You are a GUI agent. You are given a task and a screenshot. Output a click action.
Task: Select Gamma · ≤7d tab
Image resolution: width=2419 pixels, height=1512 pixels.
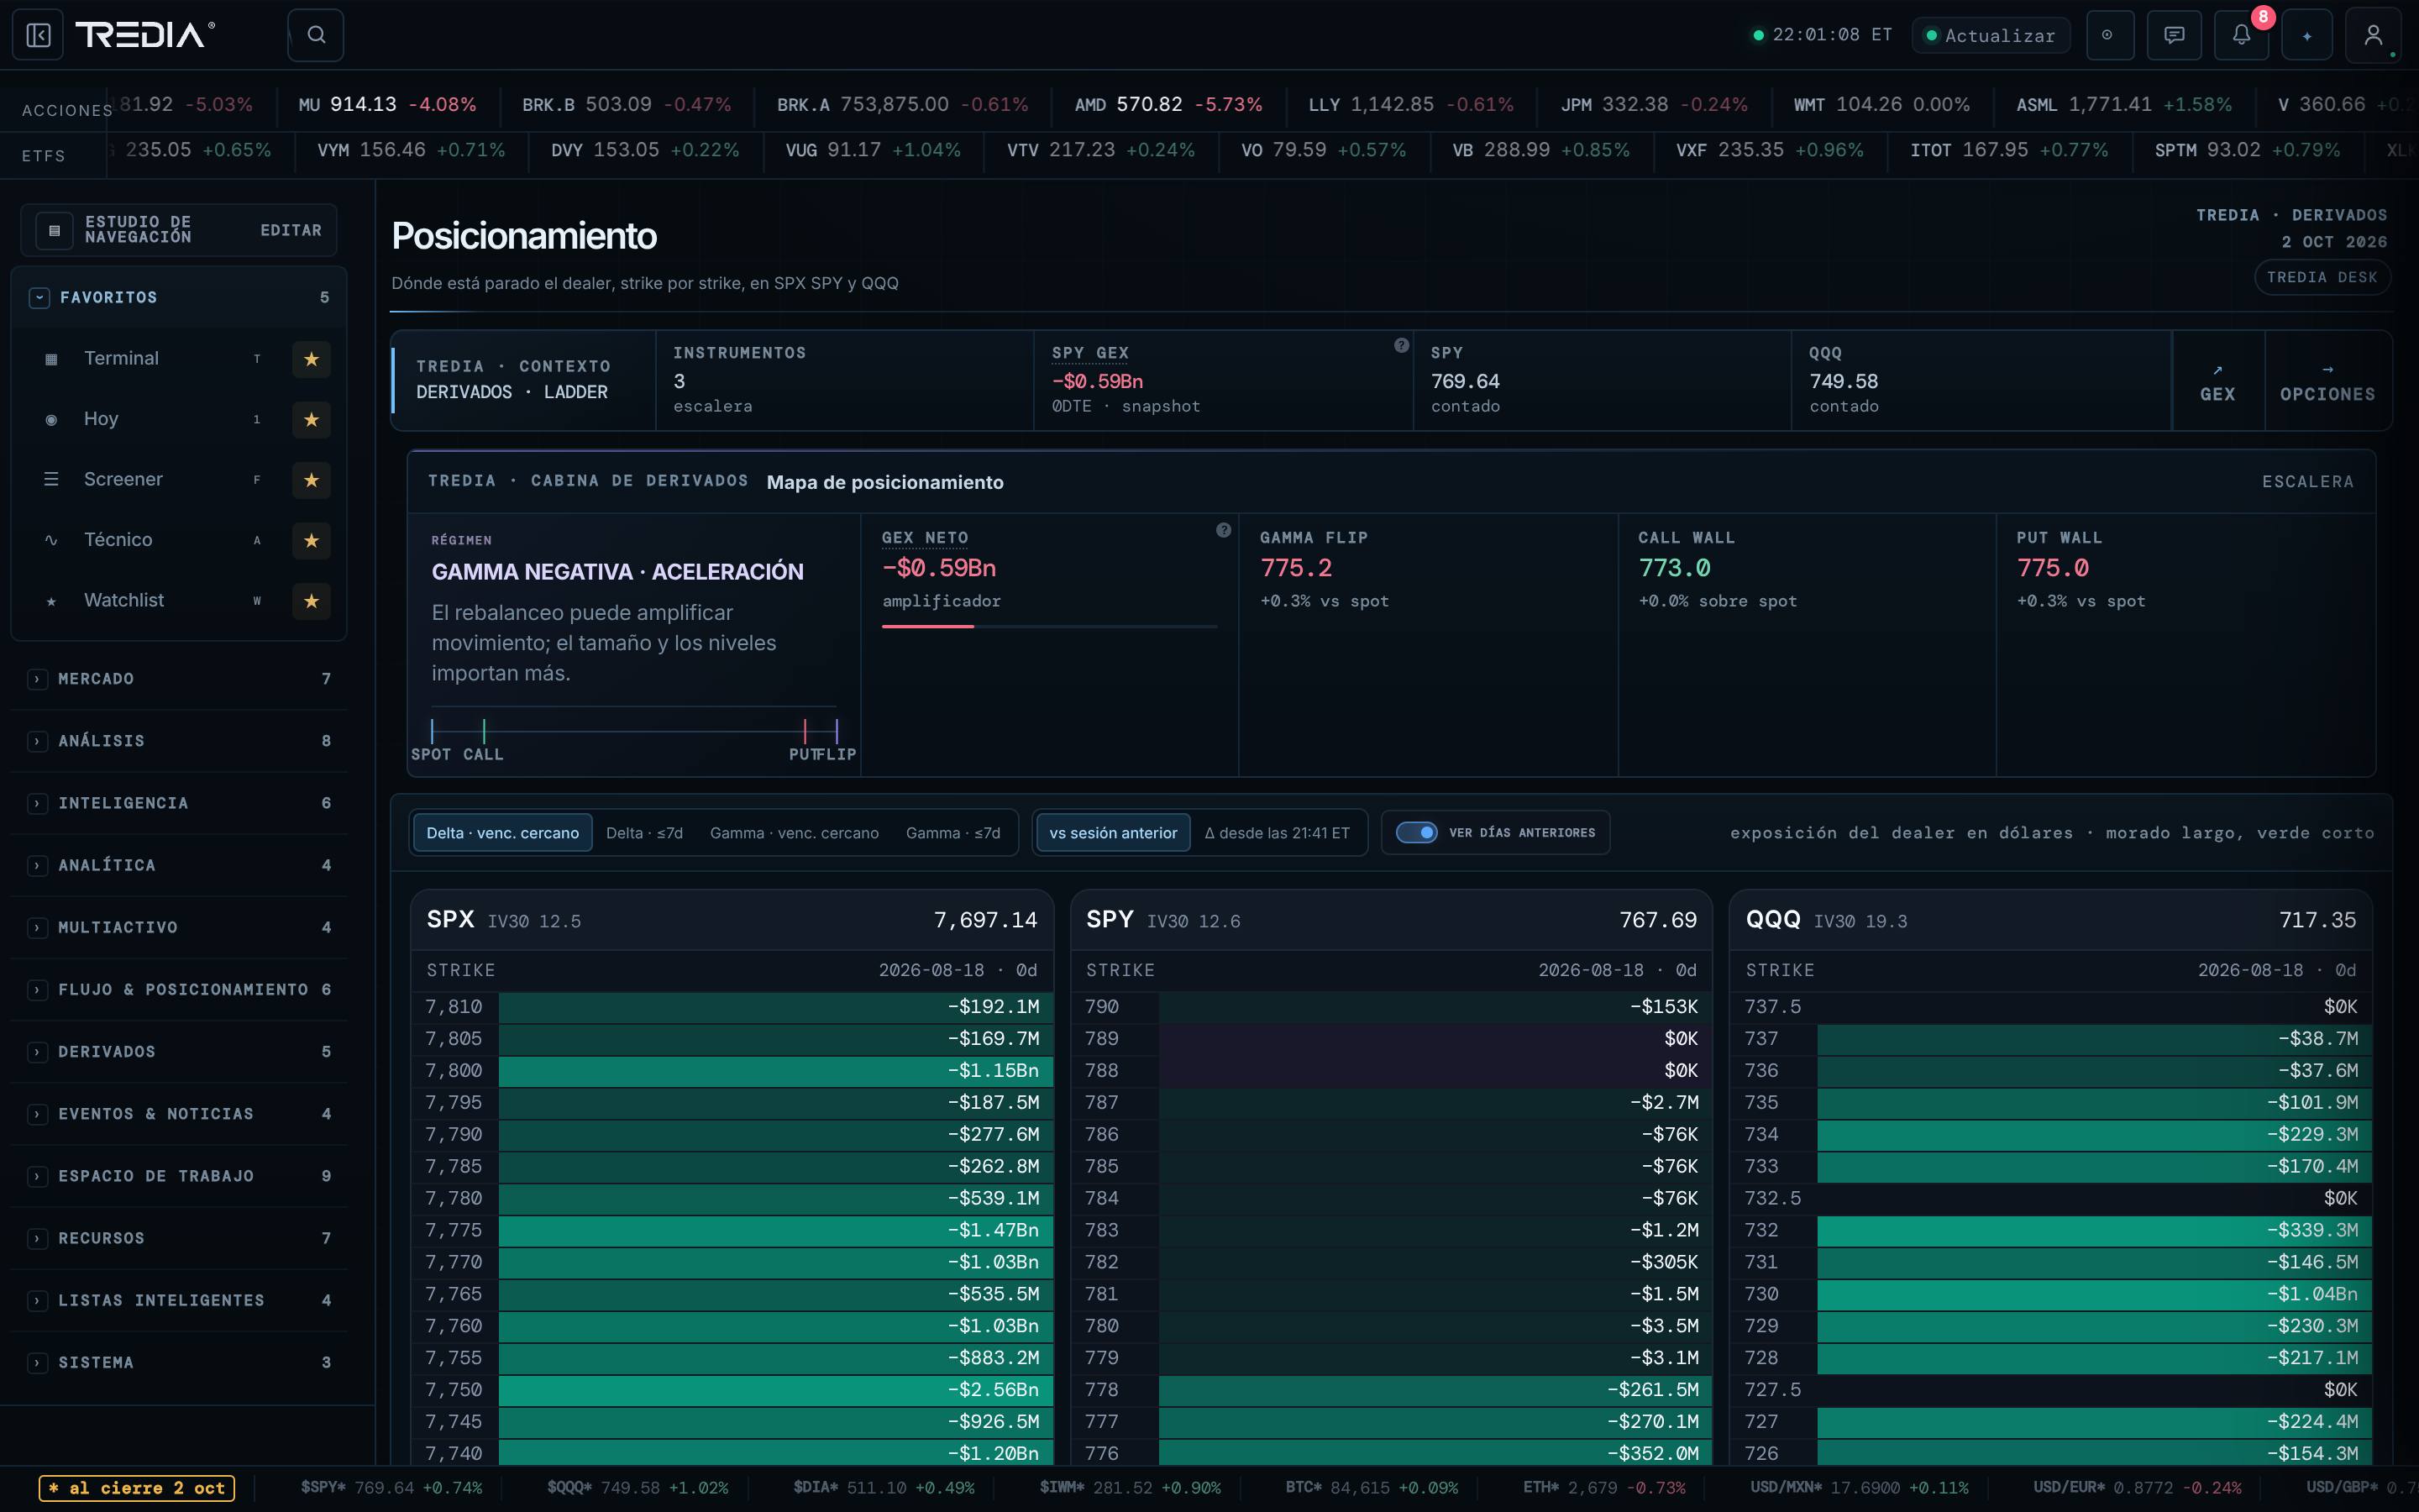[x=952, y=833]
